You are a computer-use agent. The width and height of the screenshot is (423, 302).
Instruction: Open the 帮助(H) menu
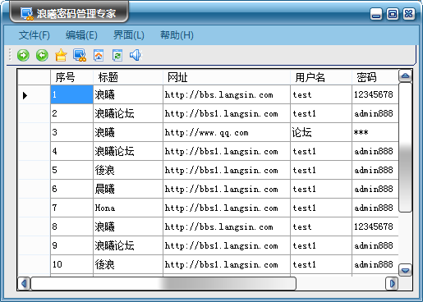pyautogui.click(x=177, y=35)
